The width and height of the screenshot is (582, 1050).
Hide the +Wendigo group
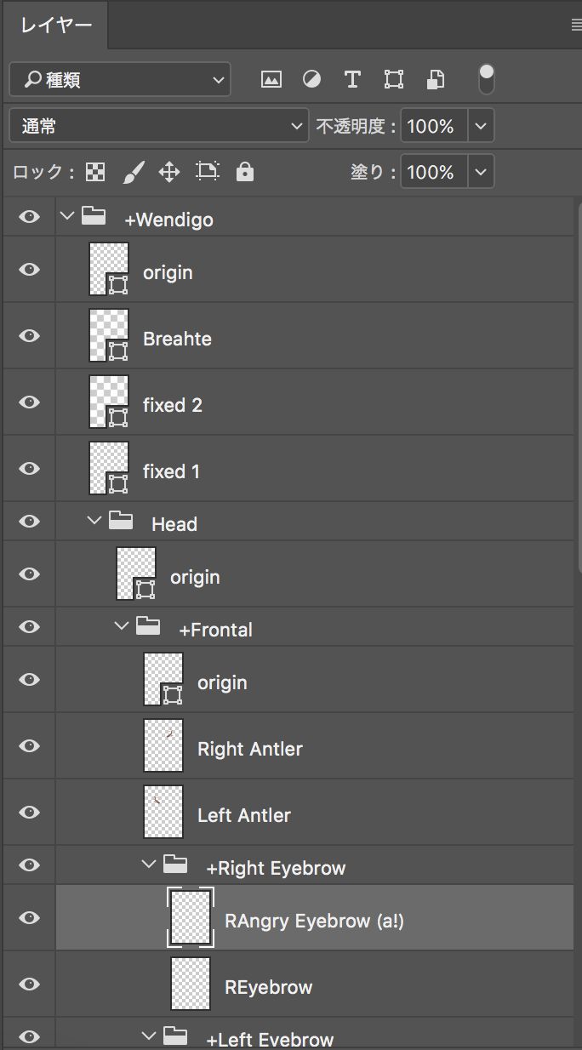pos(28,217)
